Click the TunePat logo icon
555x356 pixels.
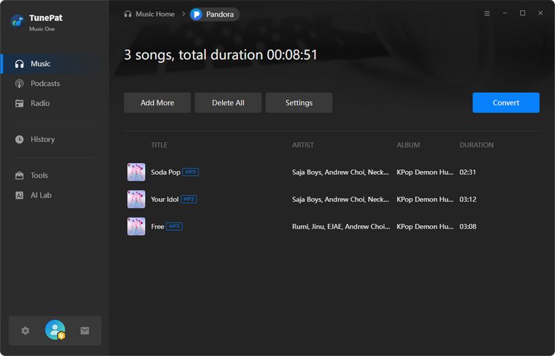(x=17, y=20)
